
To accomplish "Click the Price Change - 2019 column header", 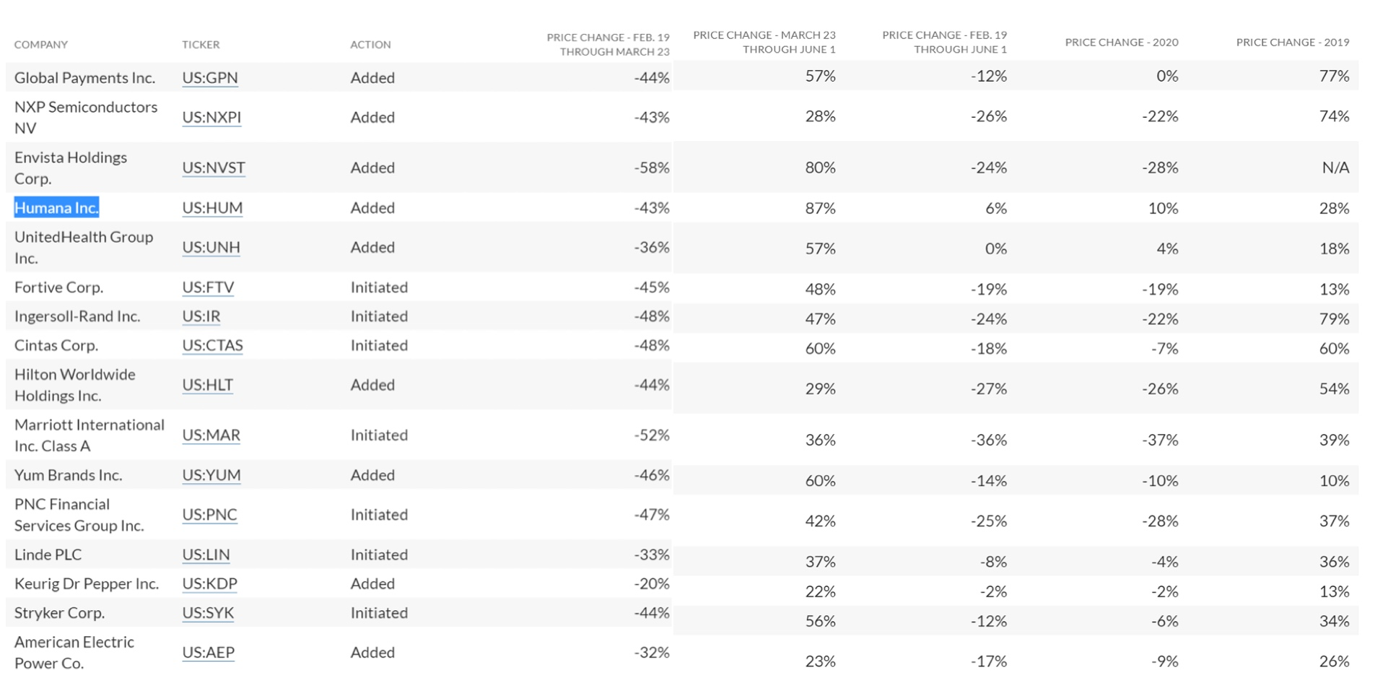I will tap(1292, 43).
